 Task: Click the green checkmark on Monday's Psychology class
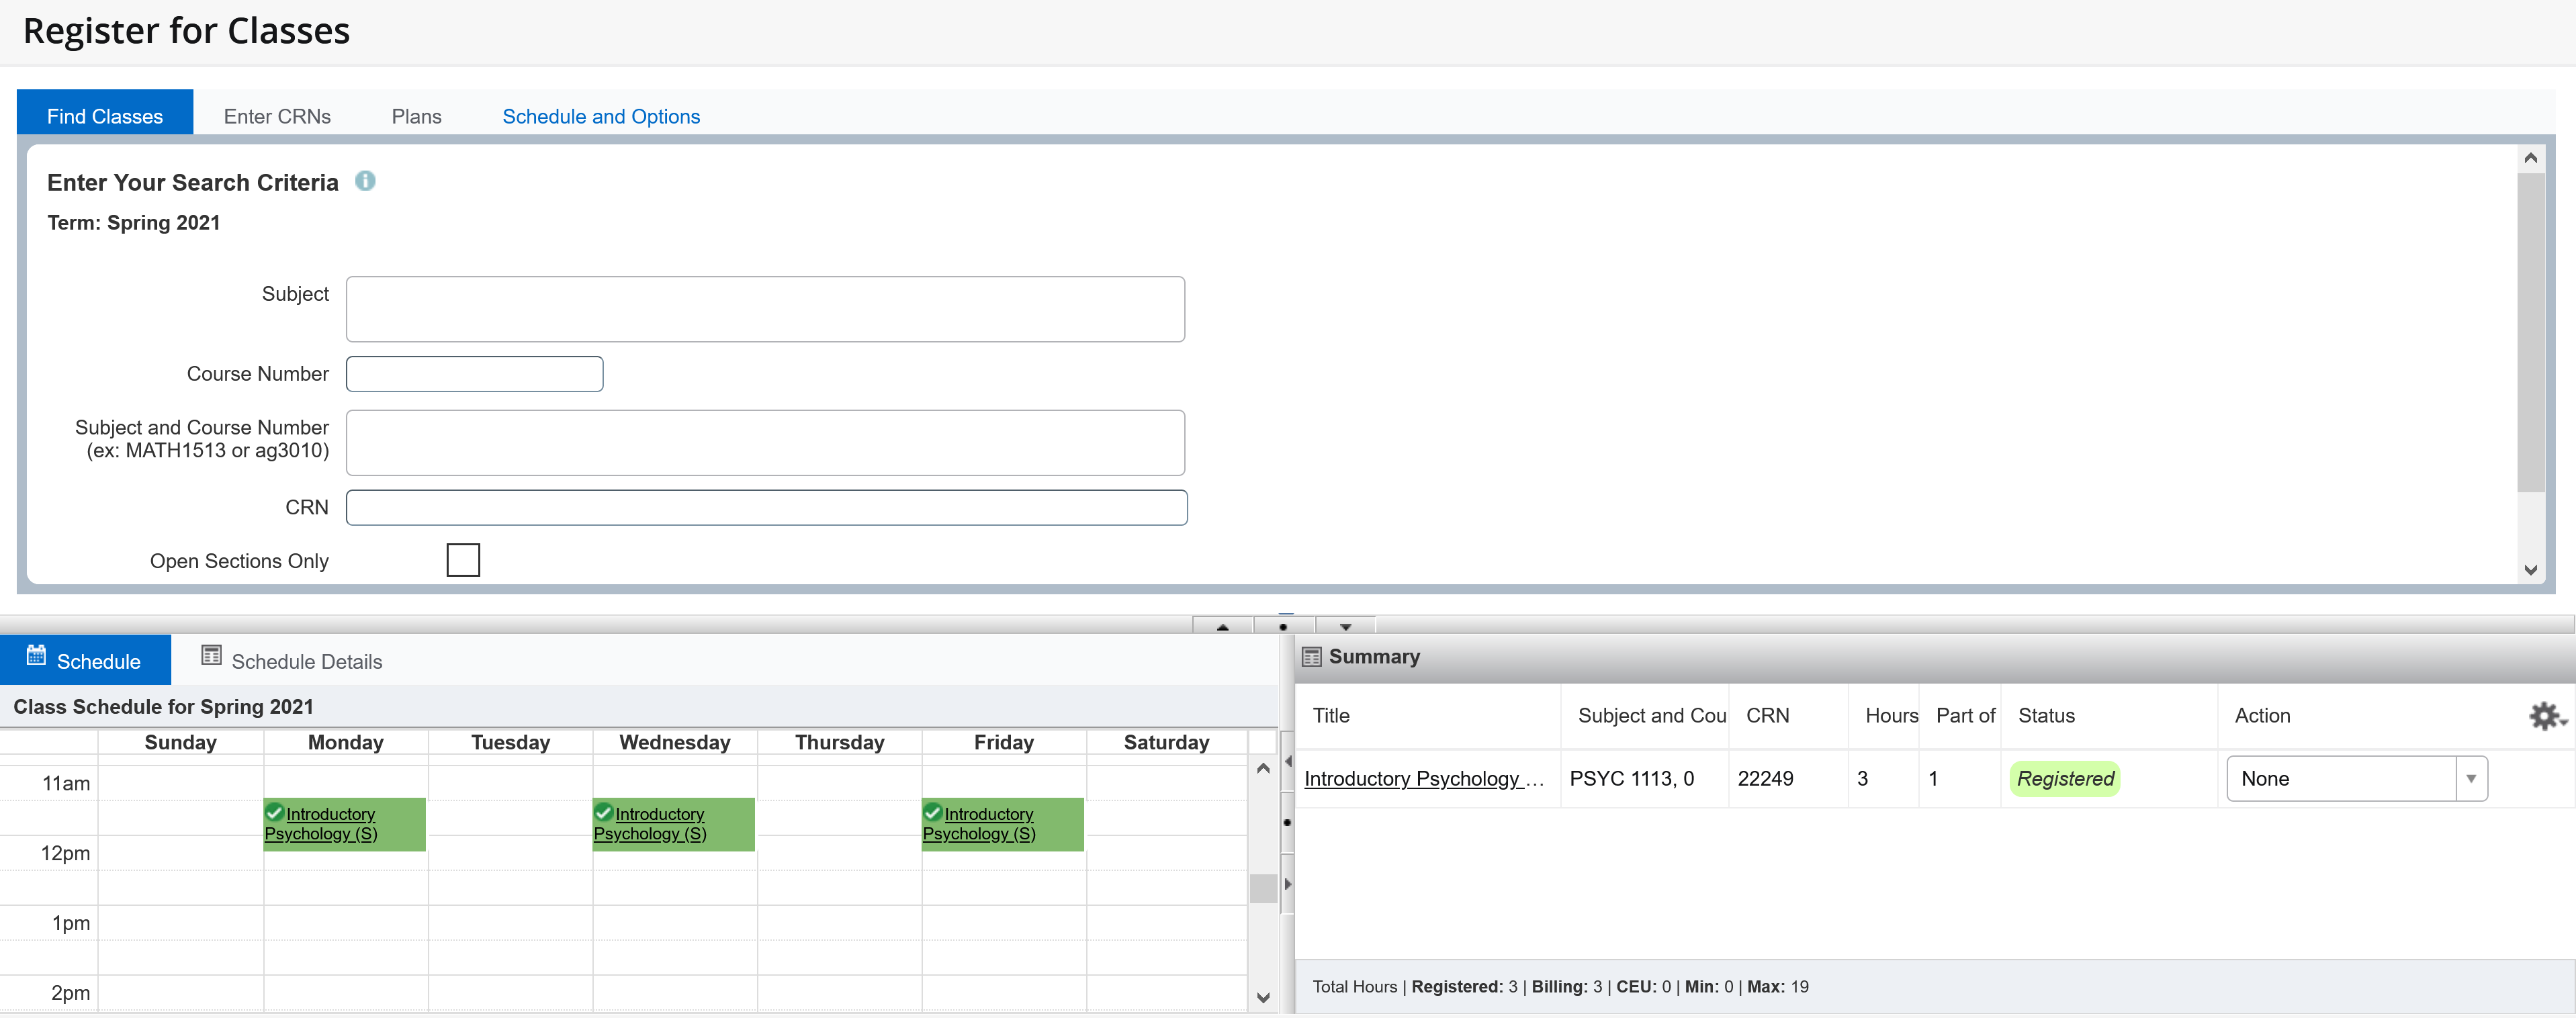point(276,812)
